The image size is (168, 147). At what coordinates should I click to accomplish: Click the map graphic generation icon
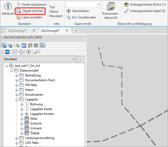[x=30, y=46]
